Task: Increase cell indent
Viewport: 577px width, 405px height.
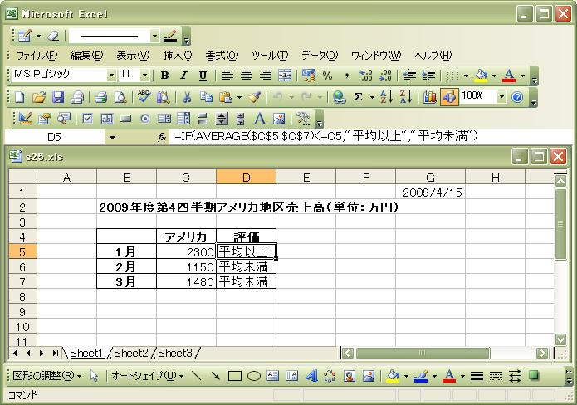Action: point(428,76)
